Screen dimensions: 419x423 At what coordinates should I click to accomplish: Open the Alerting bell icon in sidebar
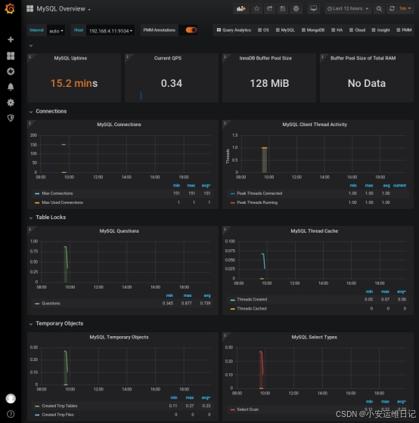point(11,87)
